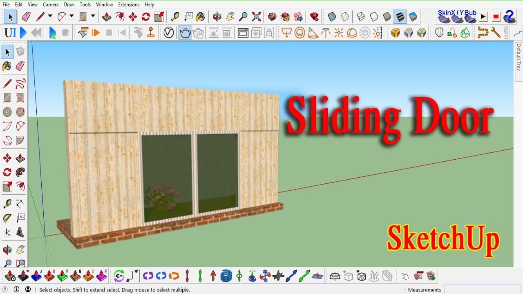The width and height of the screenshot is (523, 294).
Task: Click the blue stairs icon
Action: click(518, 32)
